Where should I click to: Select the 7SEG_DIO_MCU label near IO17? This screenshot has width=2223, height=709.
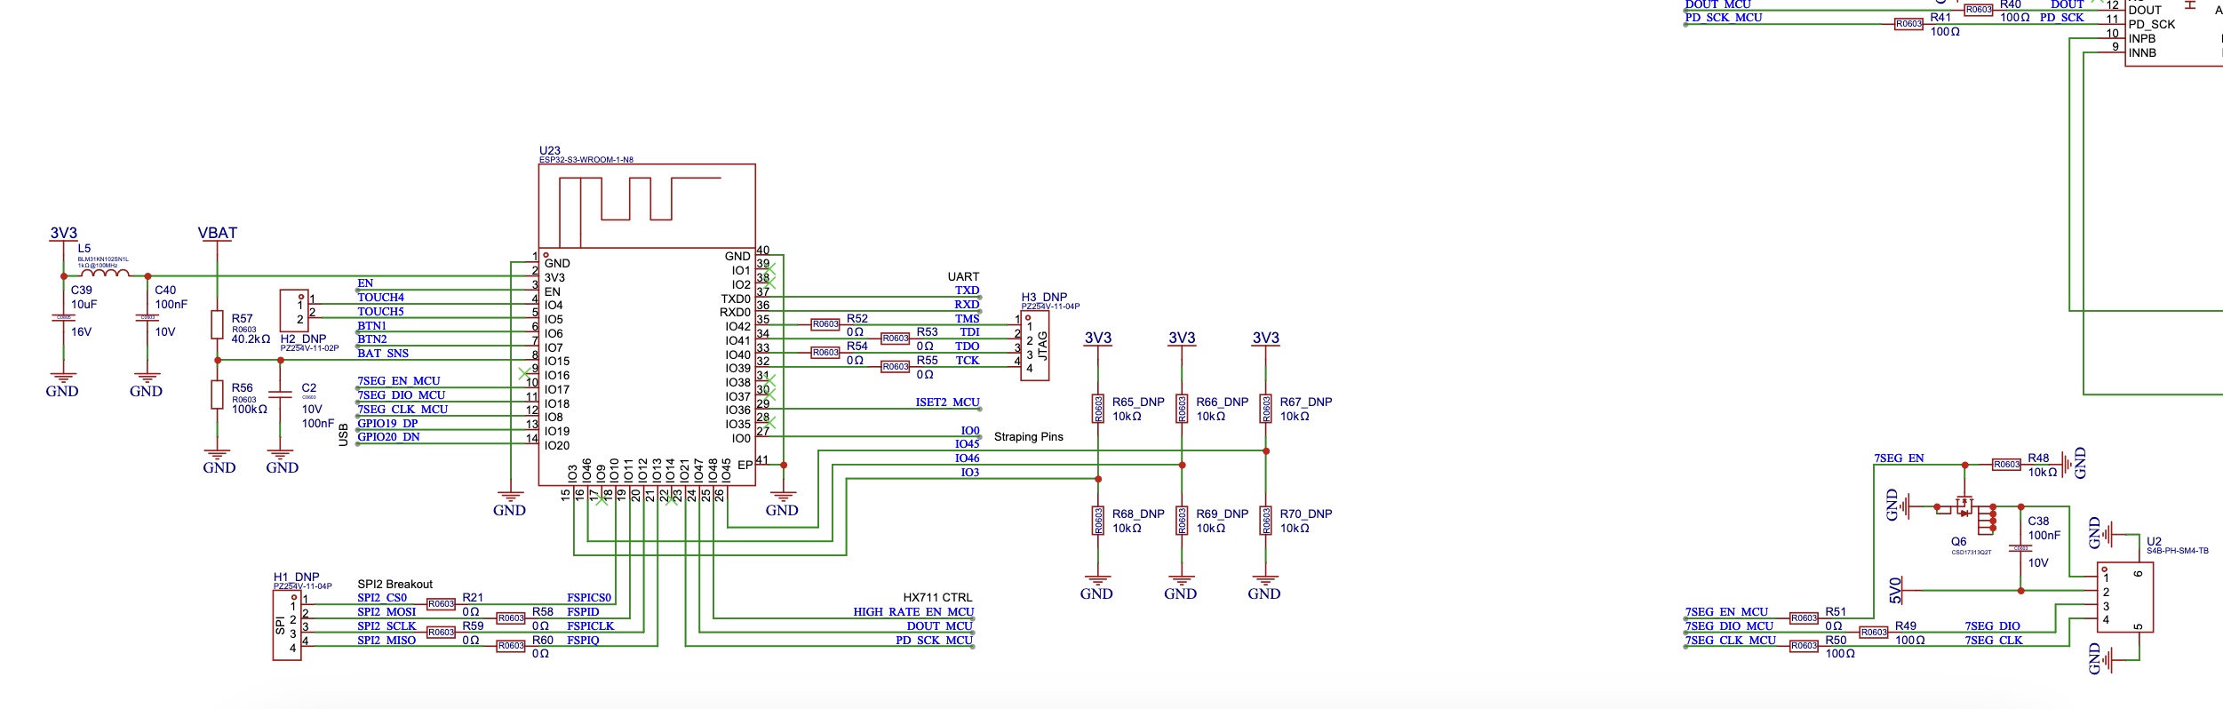pyautogui.click(x=402, y=395)
